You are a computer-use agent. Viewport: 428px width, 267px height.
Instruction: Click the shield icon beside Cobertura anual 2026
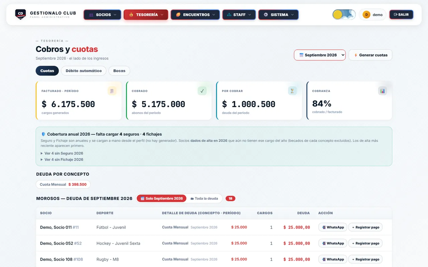(x=43, y=134)
